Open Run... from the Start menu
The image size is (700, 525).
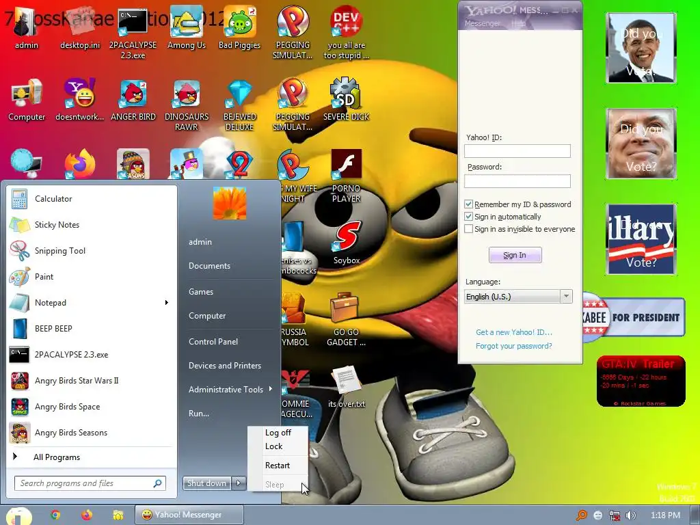199,414
